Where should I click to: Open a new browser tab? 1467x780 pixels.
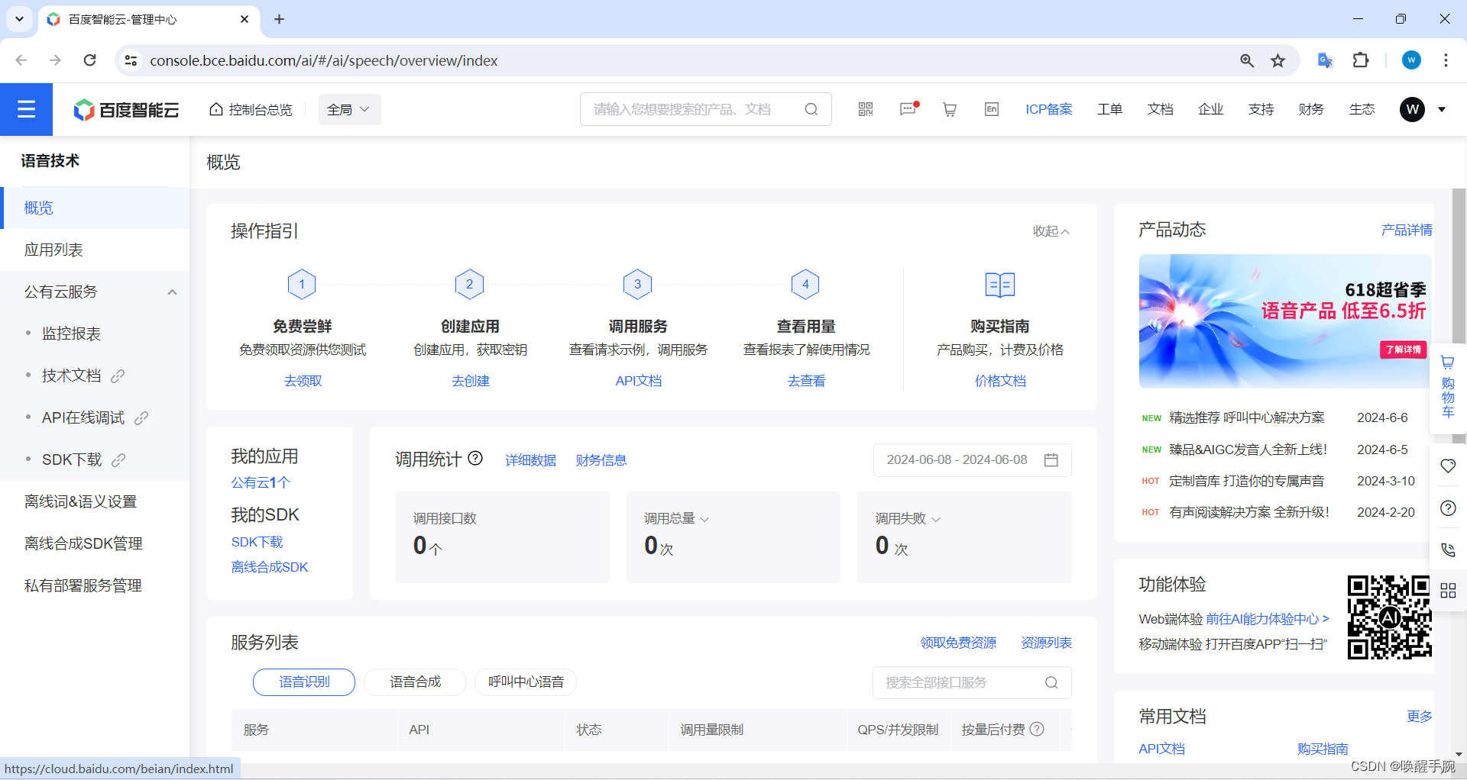[x=279, y=19]
